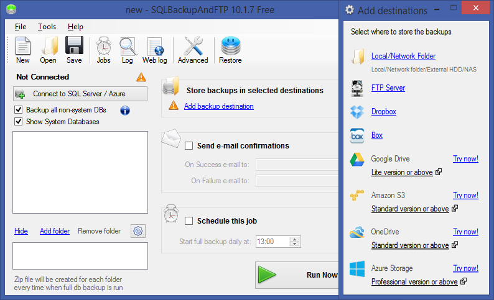Open Standard version or above link under OneDrive
494x300 pixels.
410,245
